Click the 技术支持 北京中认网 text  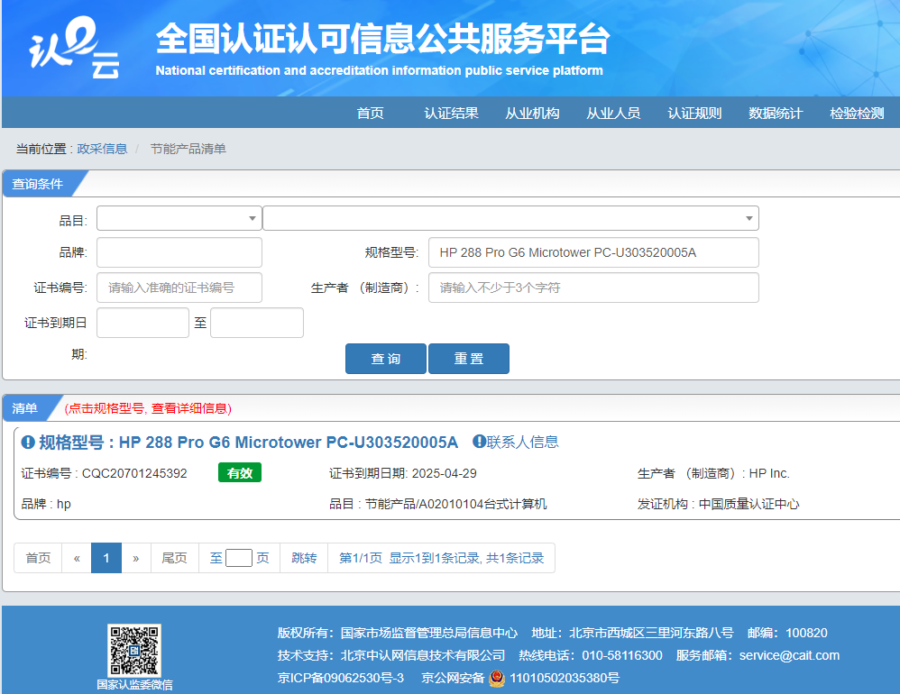[390, 655]
